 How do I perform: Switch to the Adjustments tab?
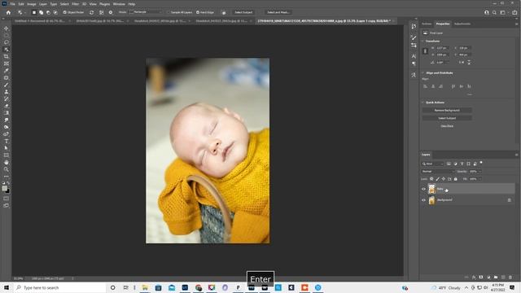[462, 24]
